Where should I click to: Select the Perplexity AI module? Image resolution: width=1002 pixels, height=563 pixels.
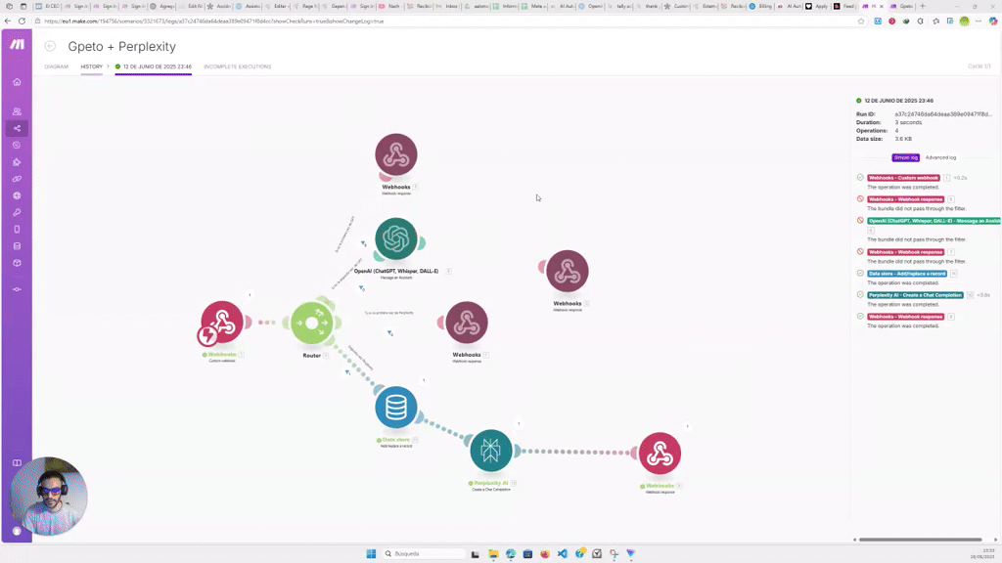tap(491, 451)
